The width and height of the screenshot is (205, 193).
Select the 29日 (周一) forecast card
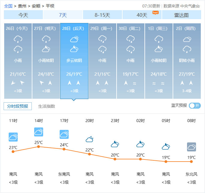103,61
